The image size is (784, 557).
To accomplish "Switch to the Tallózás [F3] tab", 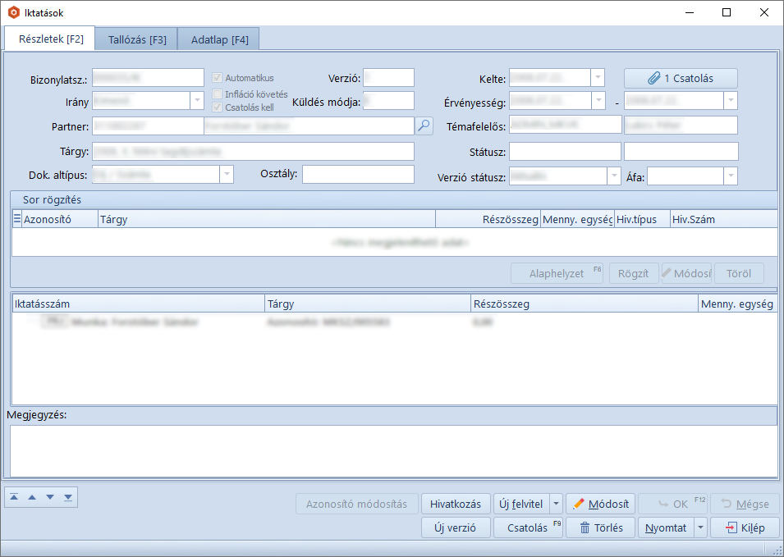I will (137, 39).
